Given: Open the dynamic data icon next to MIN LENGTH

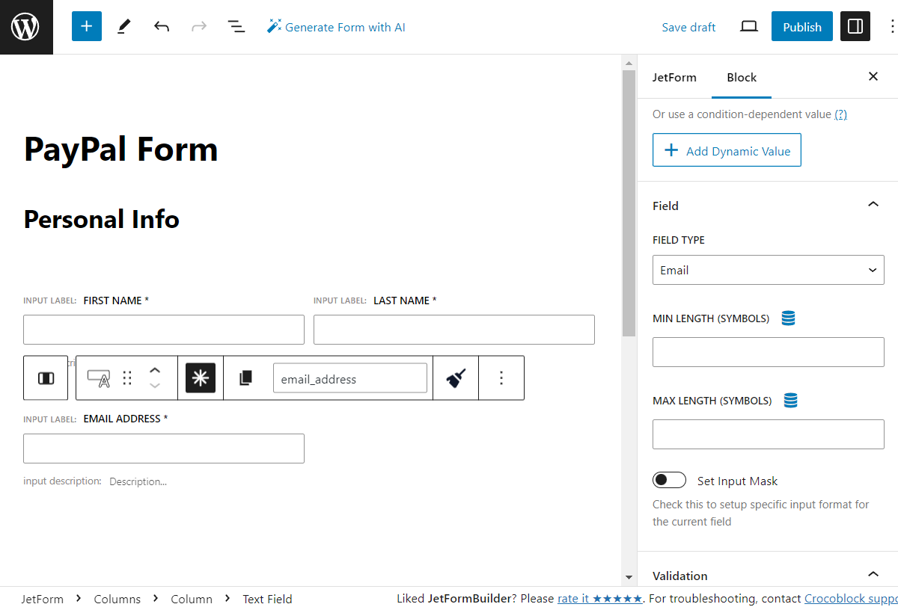Looking at the screenshot, I should (788, 318).
